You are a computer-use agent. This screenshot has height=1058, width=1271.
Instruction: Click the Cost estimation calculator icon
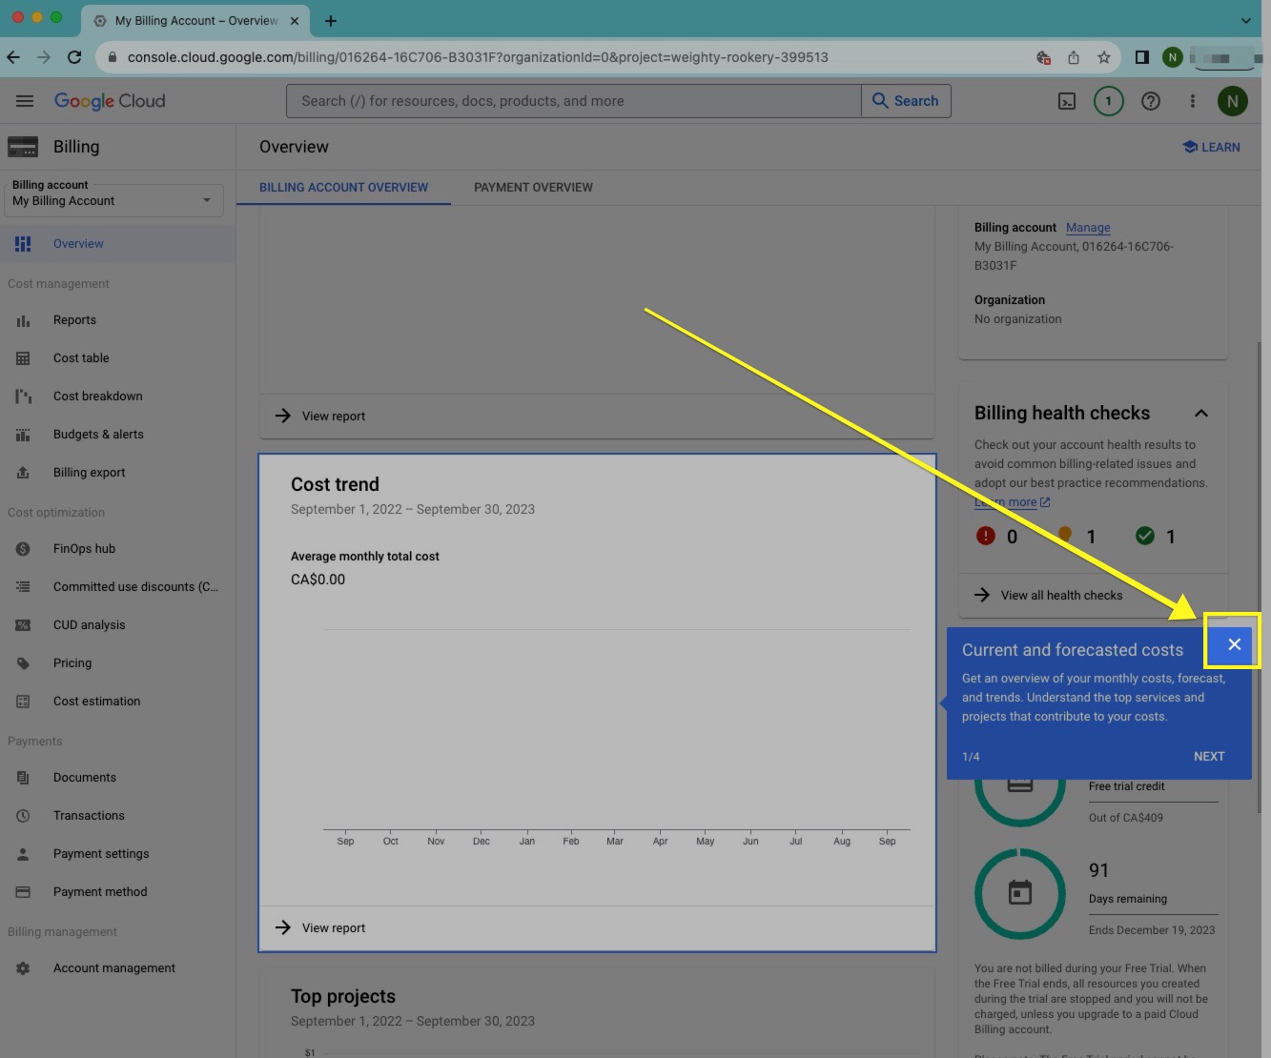[23, 702]
